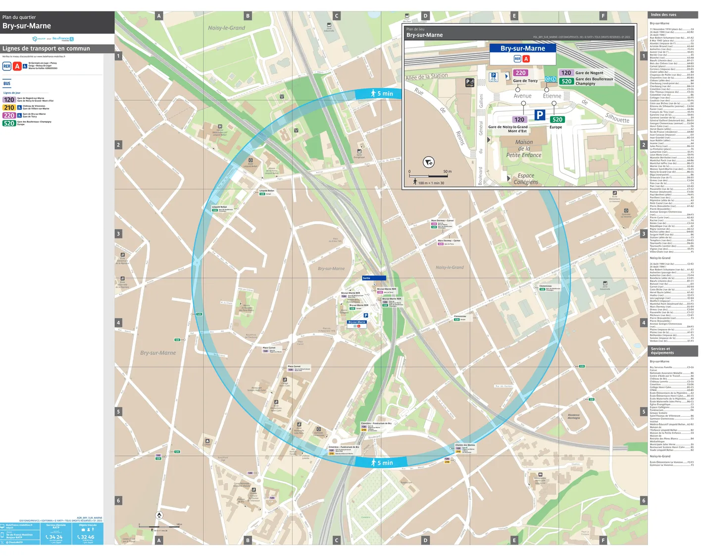This screenshot has height=556, width=701.
Task: Click the Gare des Boullereaux Champigny label in inset
Action: click(x=594, y=81)
